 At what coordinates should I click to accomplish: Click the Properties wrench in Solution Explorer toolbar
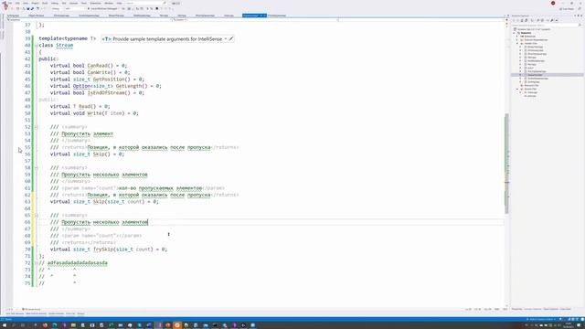[552, 20]
